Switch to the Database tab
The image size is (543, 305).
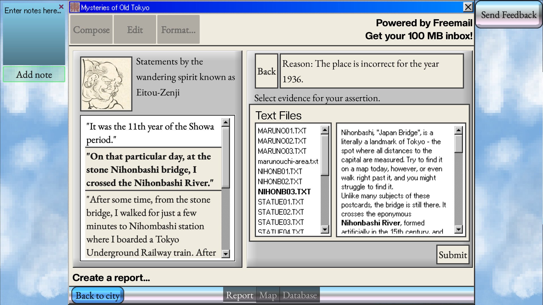299,295
